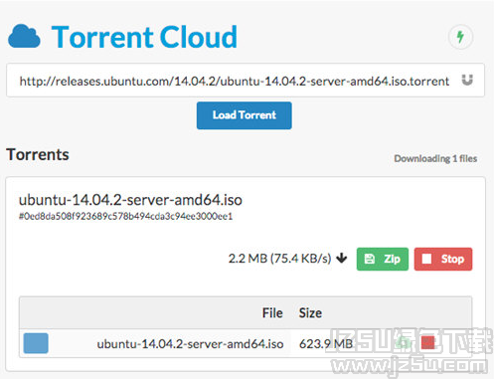494x379 pixels.
Task: Click the Torrent Cloud title
Action: pos(144,37)
